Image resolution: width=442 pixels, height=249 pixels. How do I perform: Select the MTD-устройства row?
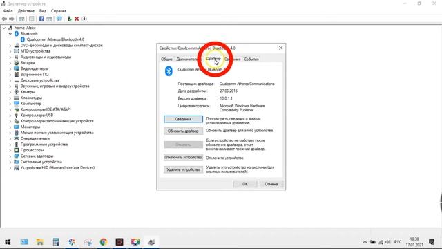pyautogui.click(x=35, y=51)
